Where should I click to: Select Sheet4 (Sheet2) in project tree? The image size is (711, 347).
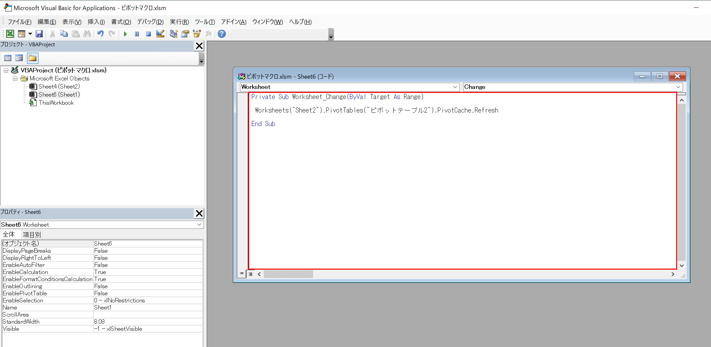pos(59,86)
